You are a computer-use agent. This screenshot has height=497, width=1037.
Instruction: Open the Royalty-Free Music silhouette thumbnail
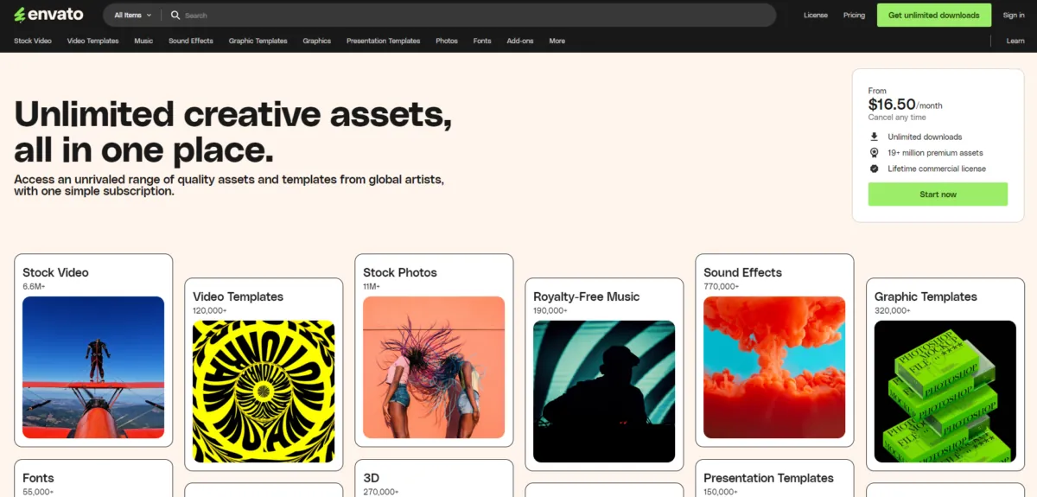[x=604, y=392]
